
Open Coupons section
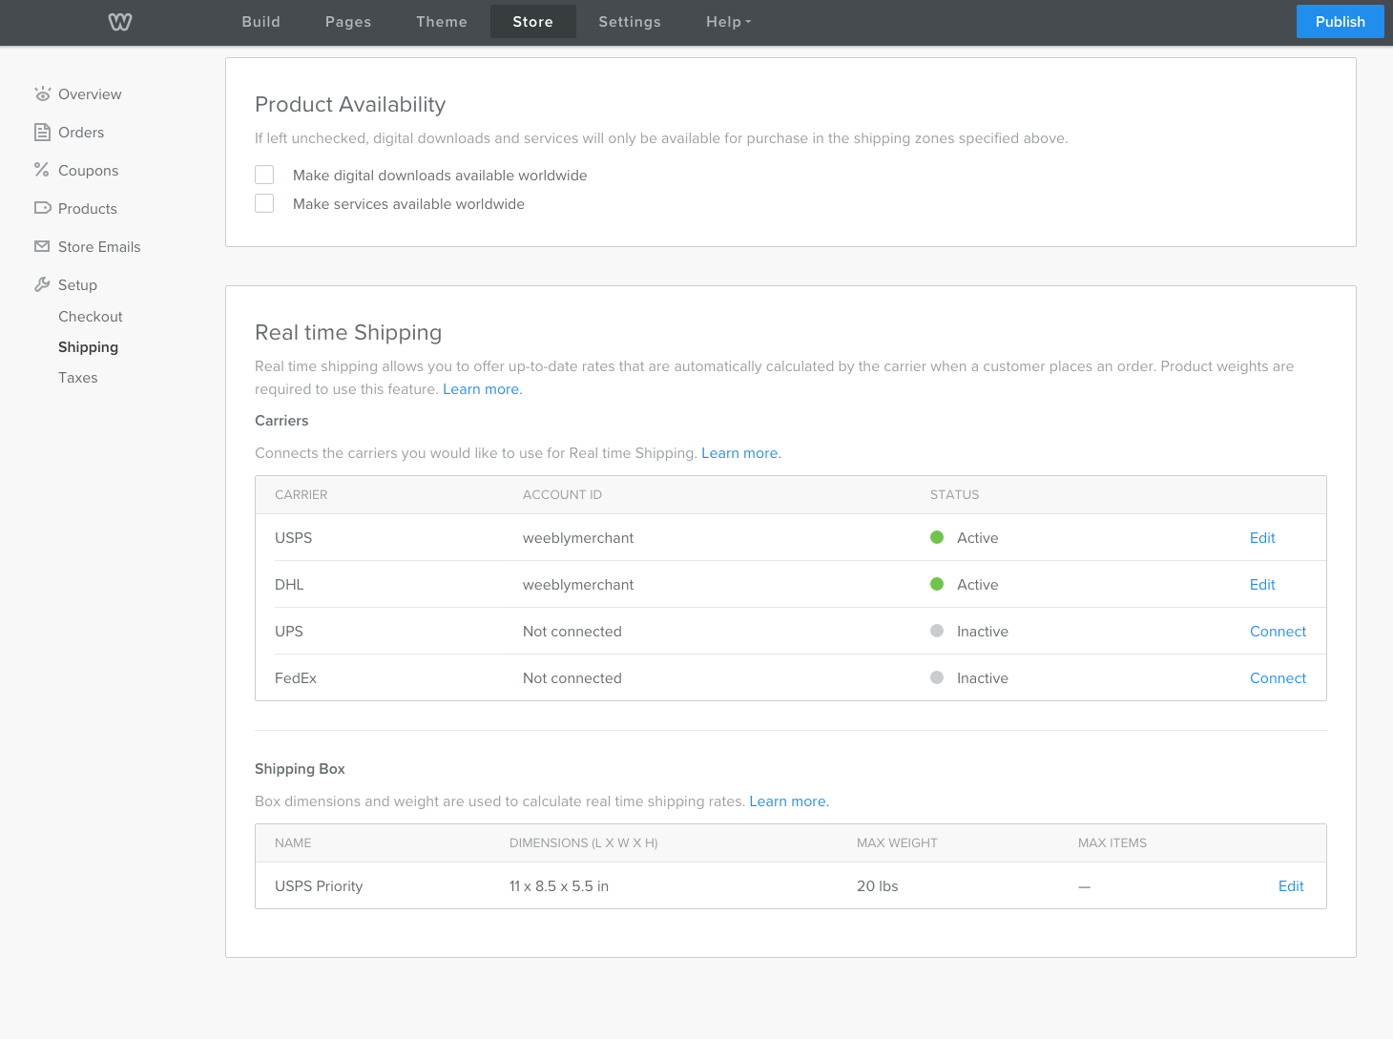tap(89, 170)
